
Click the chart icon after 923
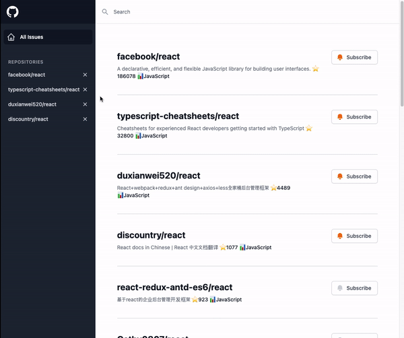click(x=213, y=300)
